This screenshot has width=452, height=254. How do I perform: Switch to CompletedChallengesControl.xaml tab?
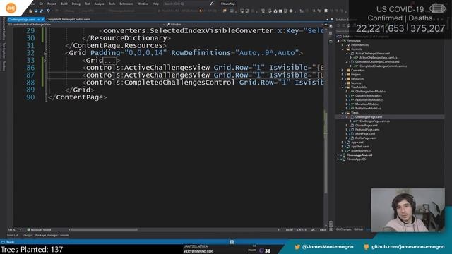(x=69, y=19)
